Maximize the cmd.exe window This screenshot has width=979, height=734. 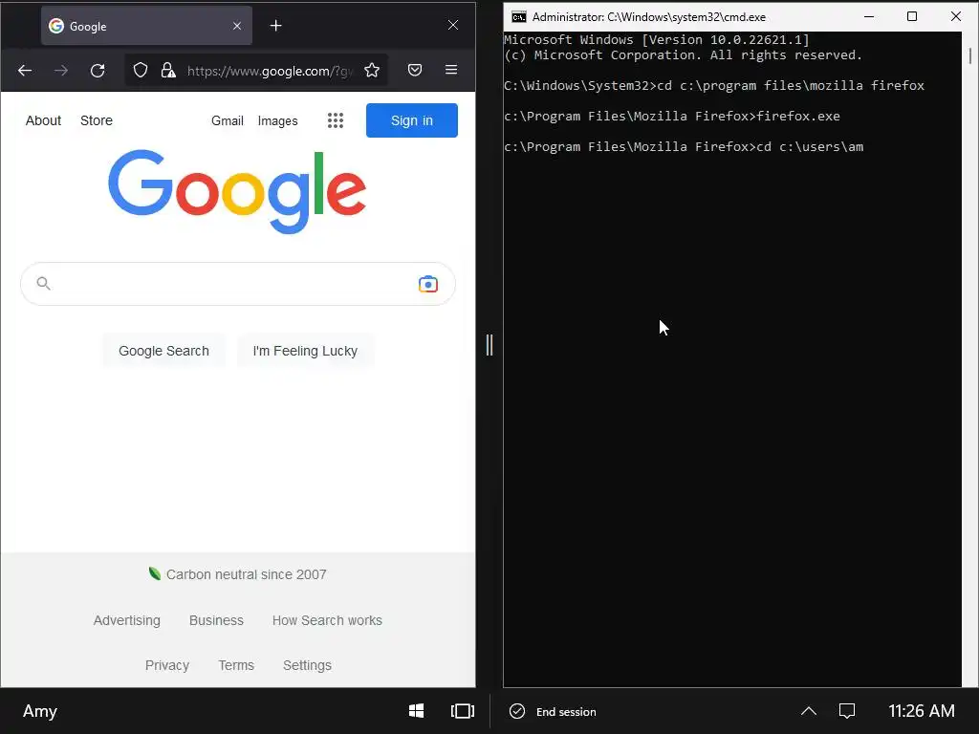coord(911,16)
